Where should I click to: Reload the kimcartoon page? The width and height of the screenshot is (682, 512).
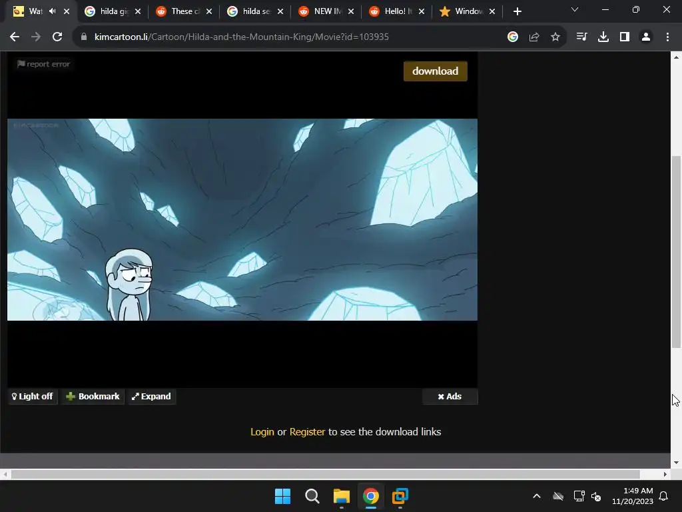click(57, 37)
